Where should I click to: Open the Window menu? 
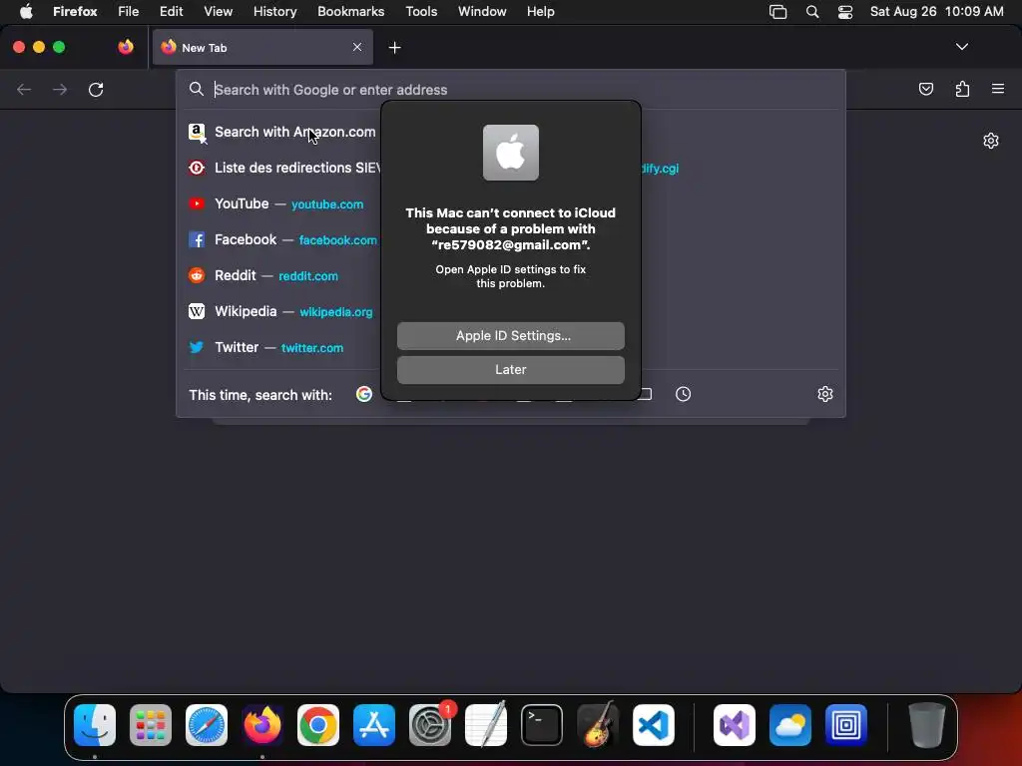tap(482, 12)
